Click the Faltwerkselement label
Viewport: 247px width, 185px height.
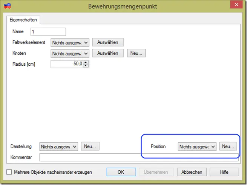(29, 42)
